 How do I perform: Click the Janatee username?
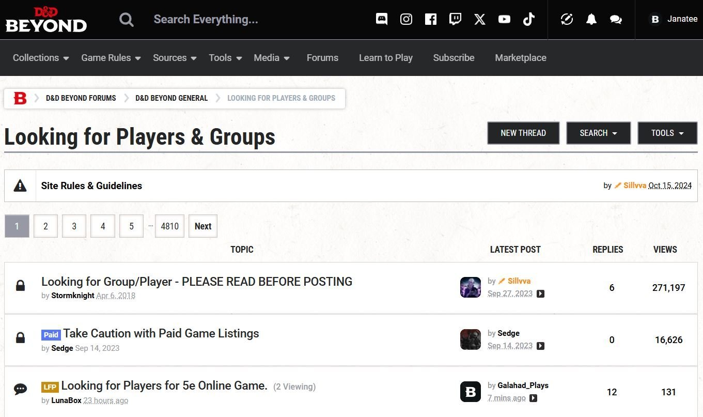[682, 19]
